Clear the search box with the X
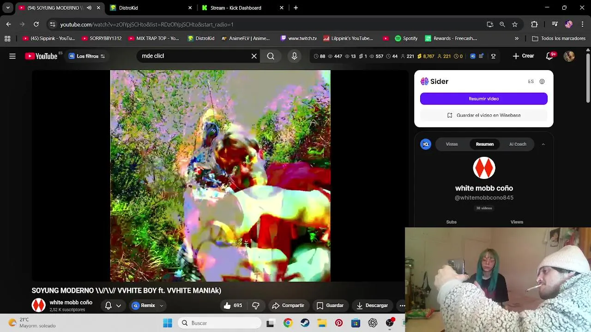Viewport: 591px width, 332px height. click(254, 56)
